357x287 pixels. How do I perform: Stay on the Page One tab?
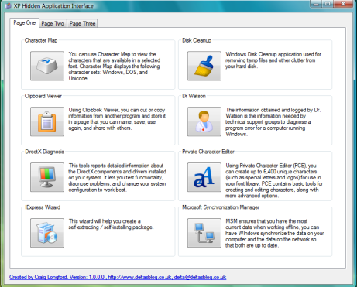coord(25,22)
